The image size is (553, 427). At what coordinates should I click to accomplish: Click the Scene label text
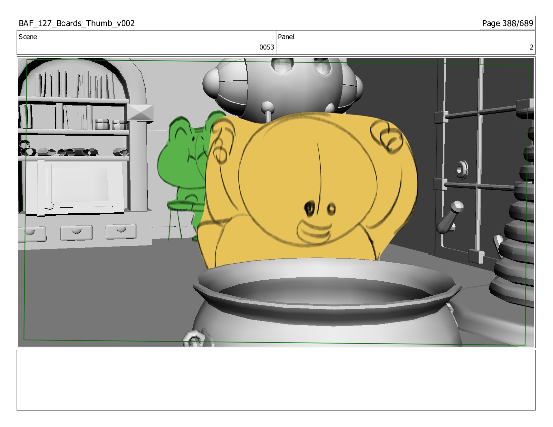tap(28, 37)
